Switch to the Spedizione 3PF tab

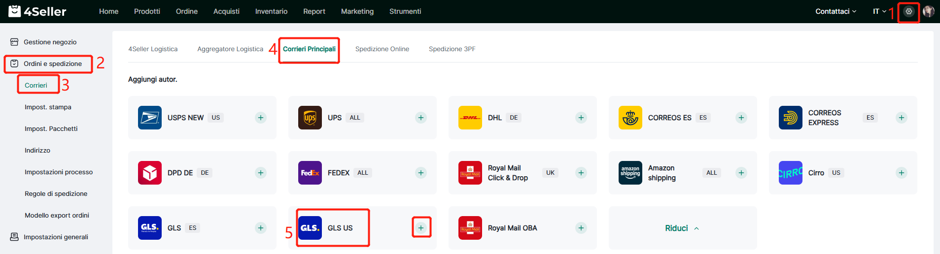coord(452,49)
